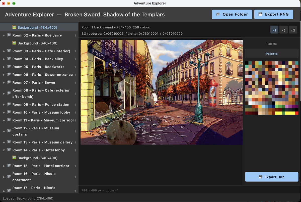301x202 pixels.
Task: Select Room 16 - Paris - Nico's apartment
Action: (39, 177)
